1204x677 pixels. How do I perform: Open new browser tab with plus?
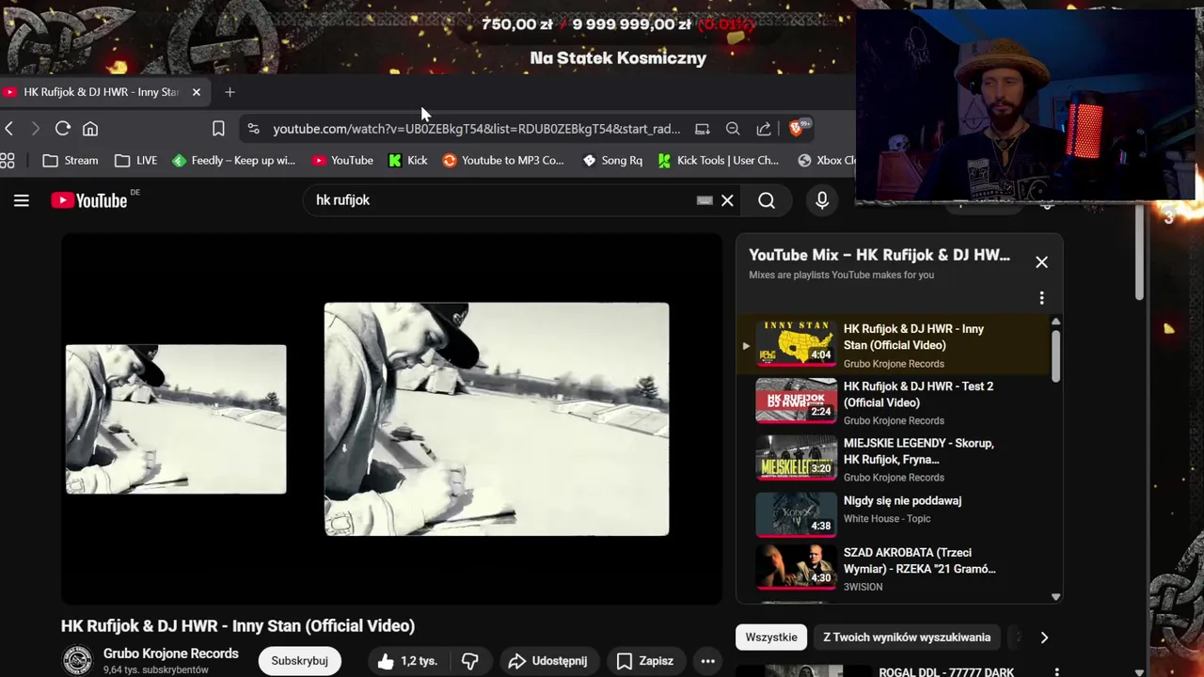pos(230,92)
